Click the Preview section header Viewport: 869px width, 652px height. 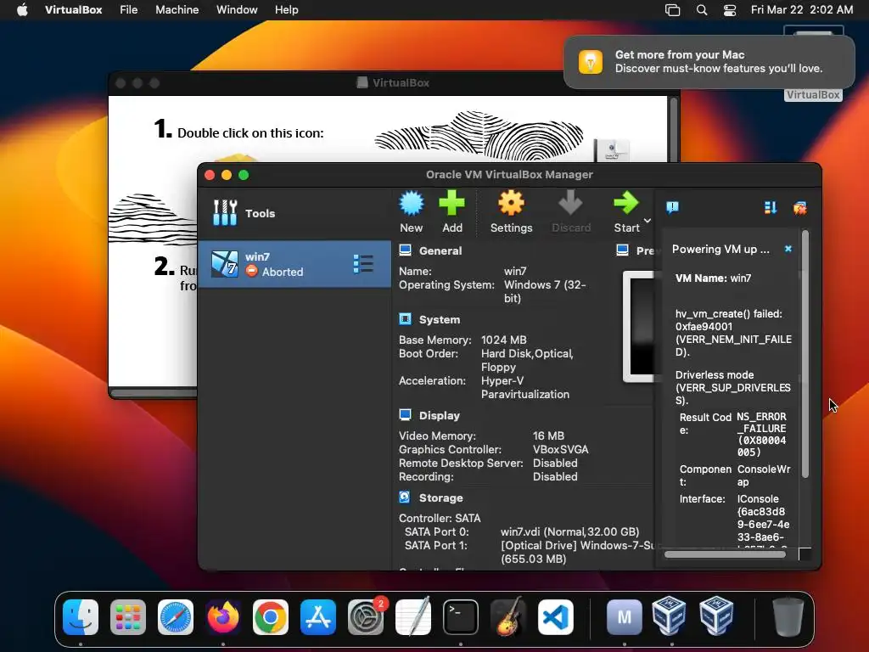[x=636, y=250]
